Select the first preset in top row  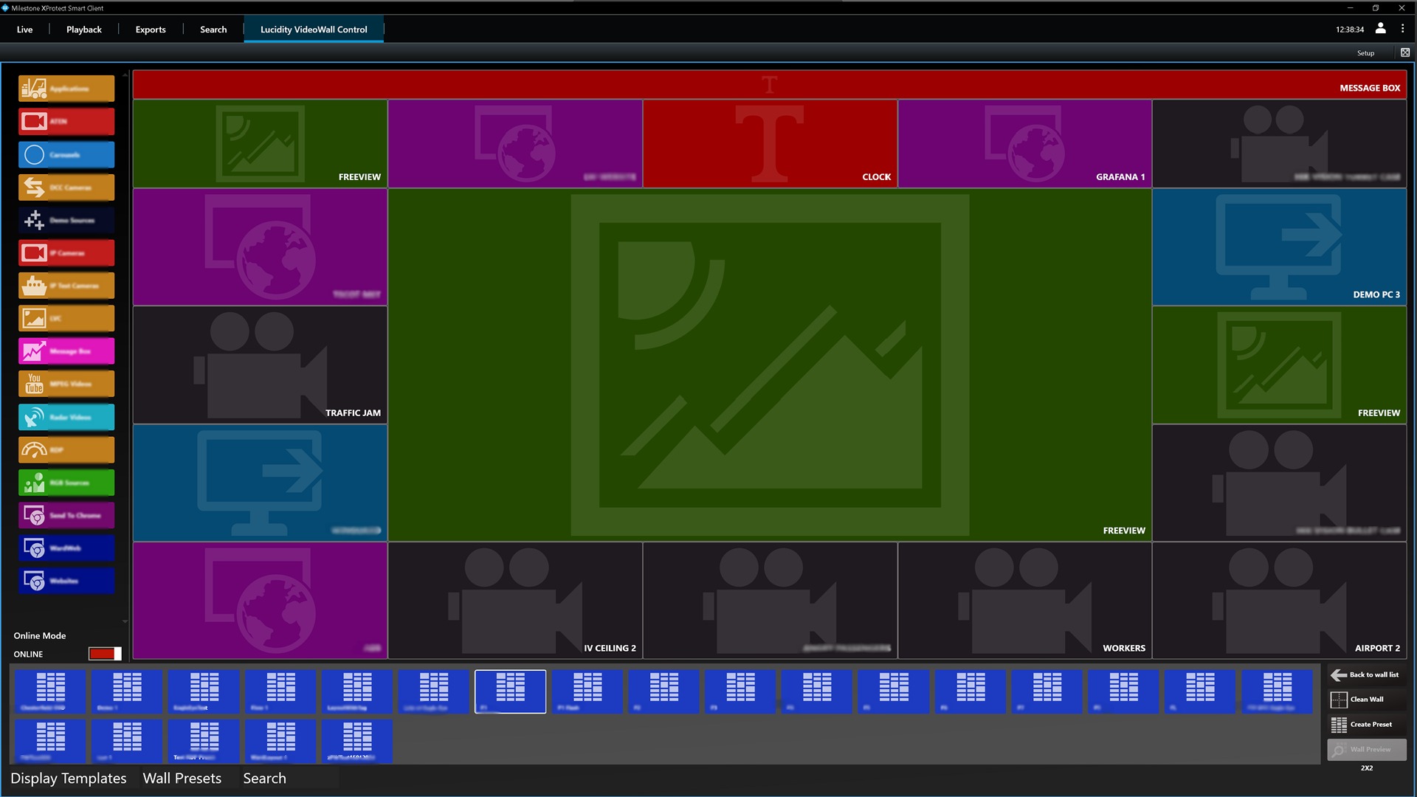(50, 691)
